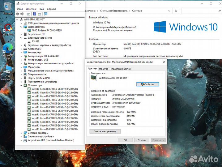The height and width of the screenshot is (167, 222).
Task: Click the refresh icon in System address bar
Action: click(x=176, y=11)
